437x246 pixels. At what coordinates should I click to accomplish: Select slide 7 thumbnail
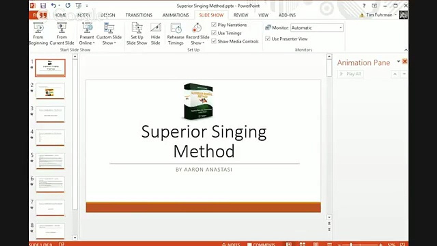[50, 208]
